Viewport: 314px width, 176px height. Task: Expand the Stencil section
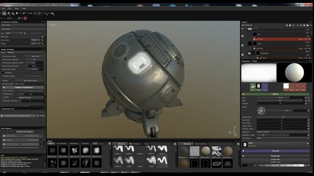243,151
